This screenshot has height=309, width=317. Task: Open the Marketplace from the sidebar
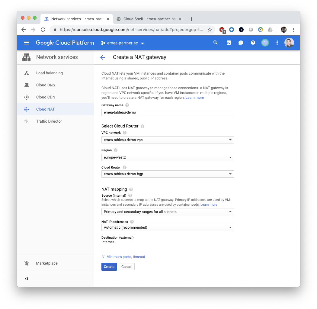[46, 263]
